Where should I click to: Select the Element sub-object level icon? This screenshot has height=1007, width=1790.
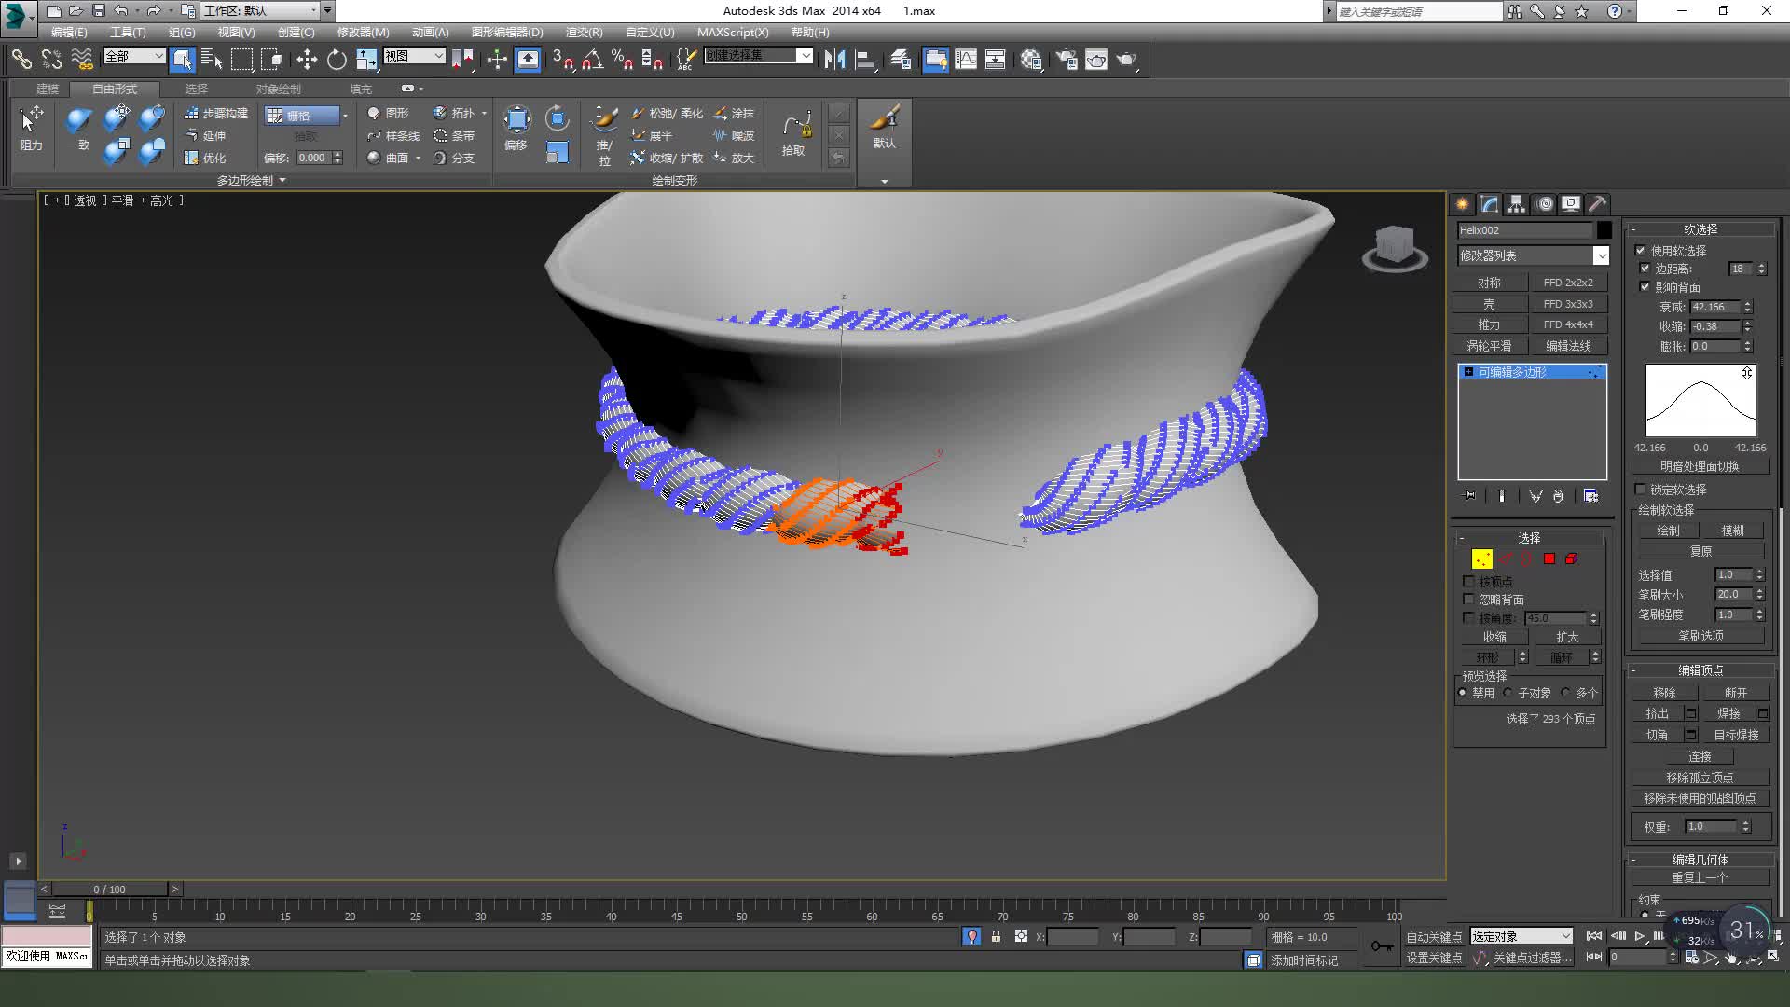click(x=1572, y=559)
